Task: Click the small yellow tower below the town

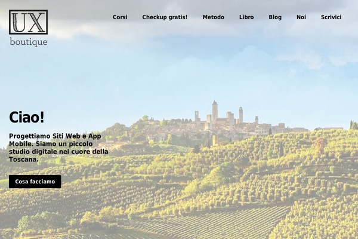Action: coord(215,140)
